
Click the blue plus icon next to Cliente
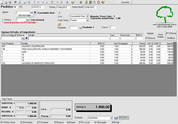(x=35, y=12)
